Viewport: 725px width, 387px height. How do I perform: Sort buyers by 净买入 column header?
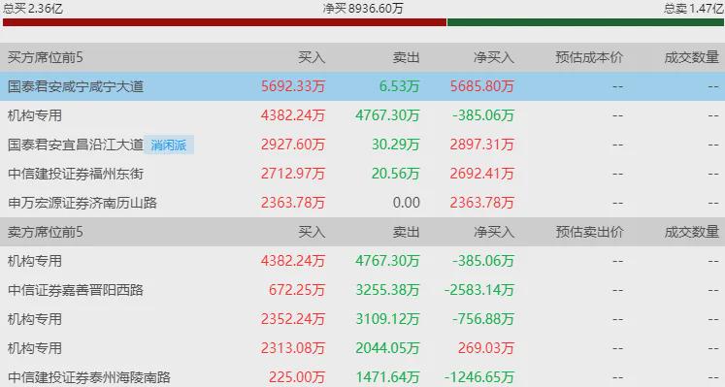tap(494, 57)
